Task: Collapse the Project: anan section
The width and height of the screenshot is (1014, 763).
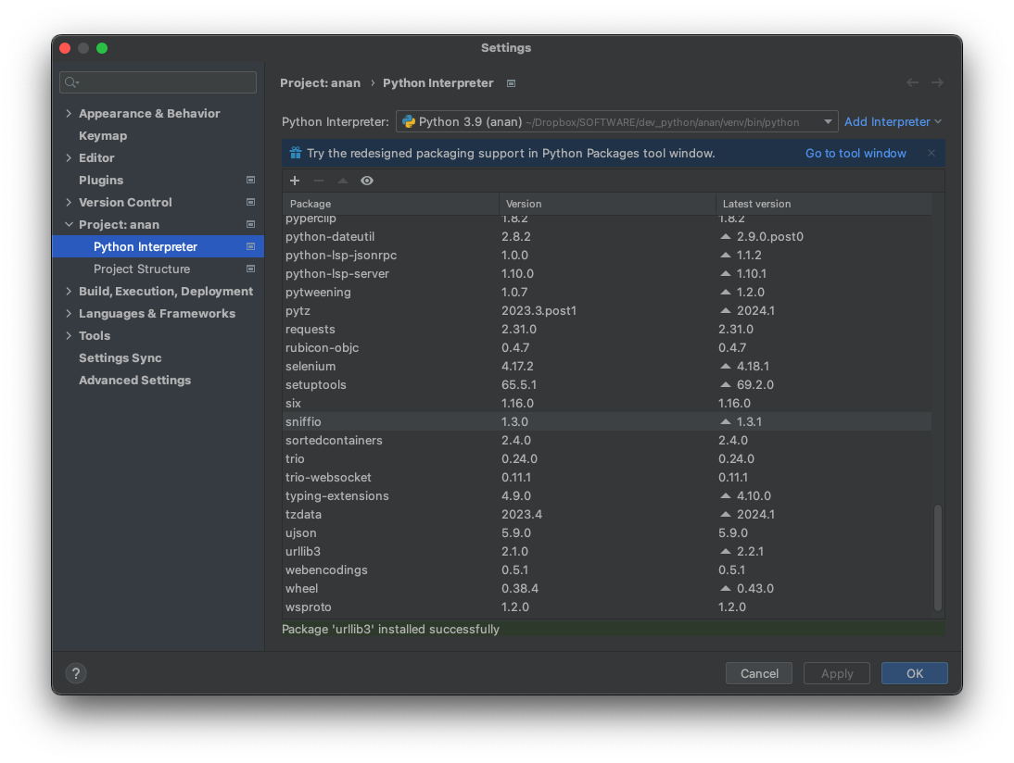Action: point(69,224)
